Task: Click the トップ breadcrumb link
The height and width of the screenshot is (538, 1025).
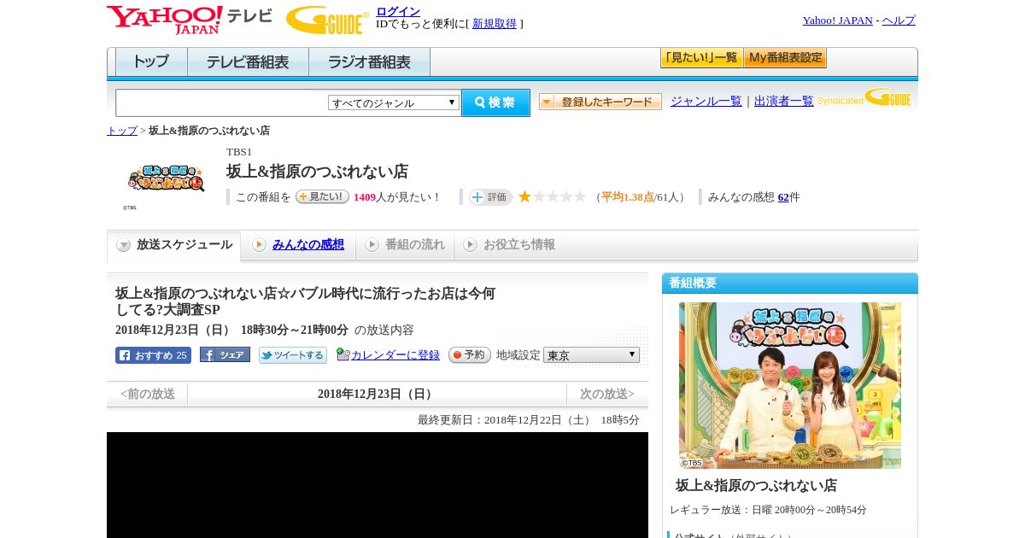Action: [x=121, y=131]
